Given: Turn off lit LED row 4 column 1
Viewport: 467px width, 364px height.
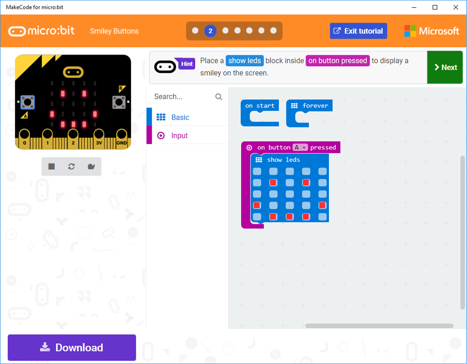Looking at the screenshot, I should [257, 205].
